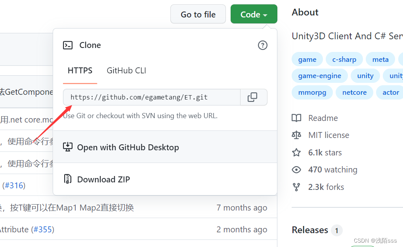Click the eye icon beside 470 watching
The image size is (403, 247).
tap(296, 170)
